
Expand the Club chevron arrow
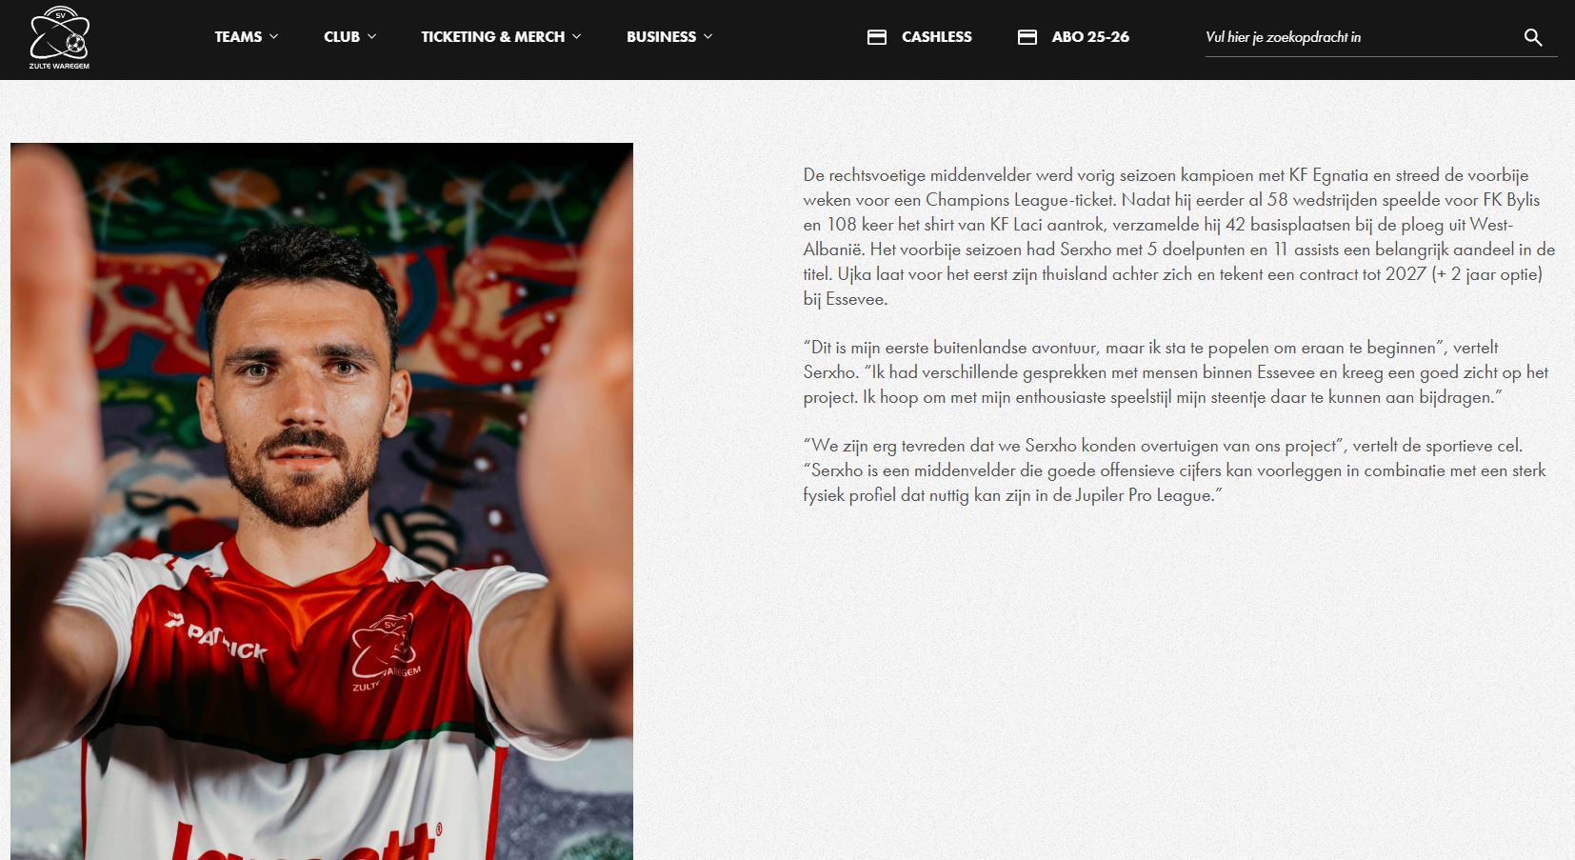pyautogui.click(x=372, y=36)
